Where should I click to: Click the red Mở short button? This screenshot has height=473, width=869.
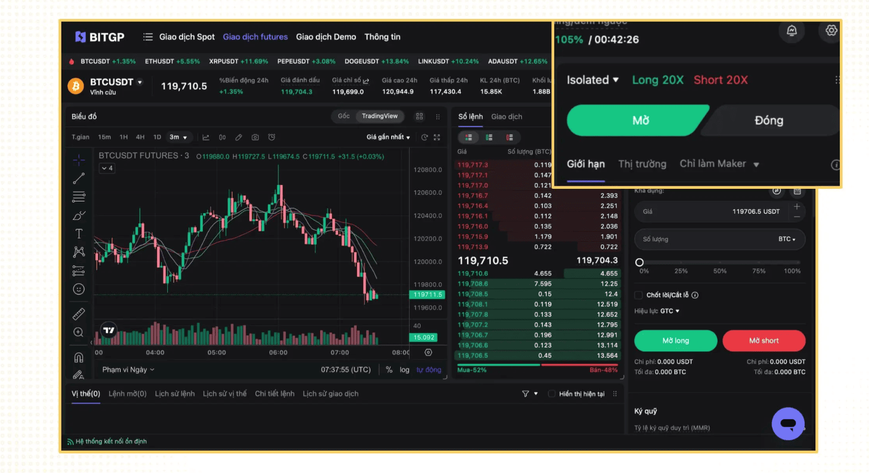pos(763,341)
